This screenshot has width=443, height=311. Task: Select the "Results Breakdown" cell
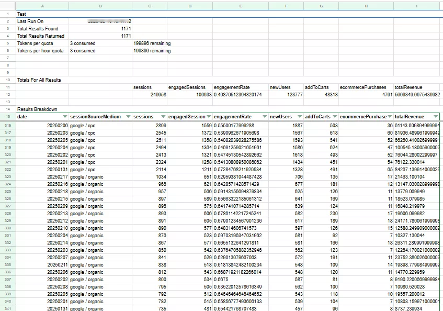tap(42, 109)
